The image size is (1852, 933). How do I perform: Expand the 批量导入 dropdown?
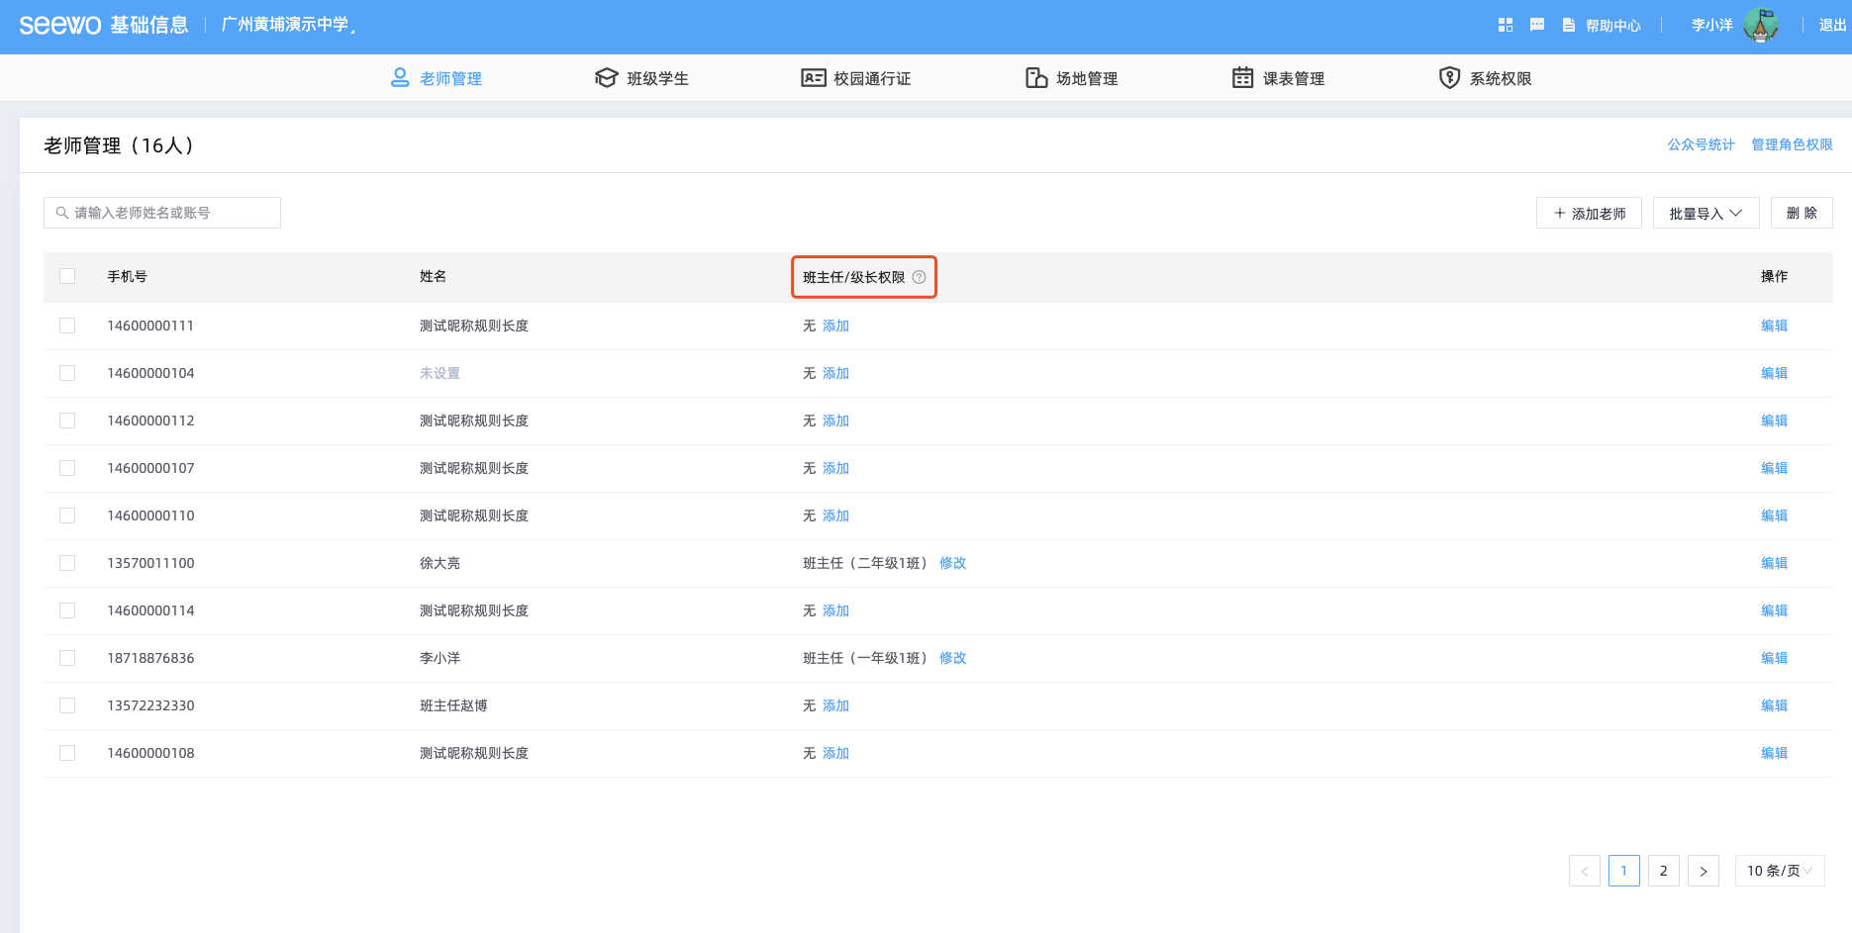click(1705, 213)
